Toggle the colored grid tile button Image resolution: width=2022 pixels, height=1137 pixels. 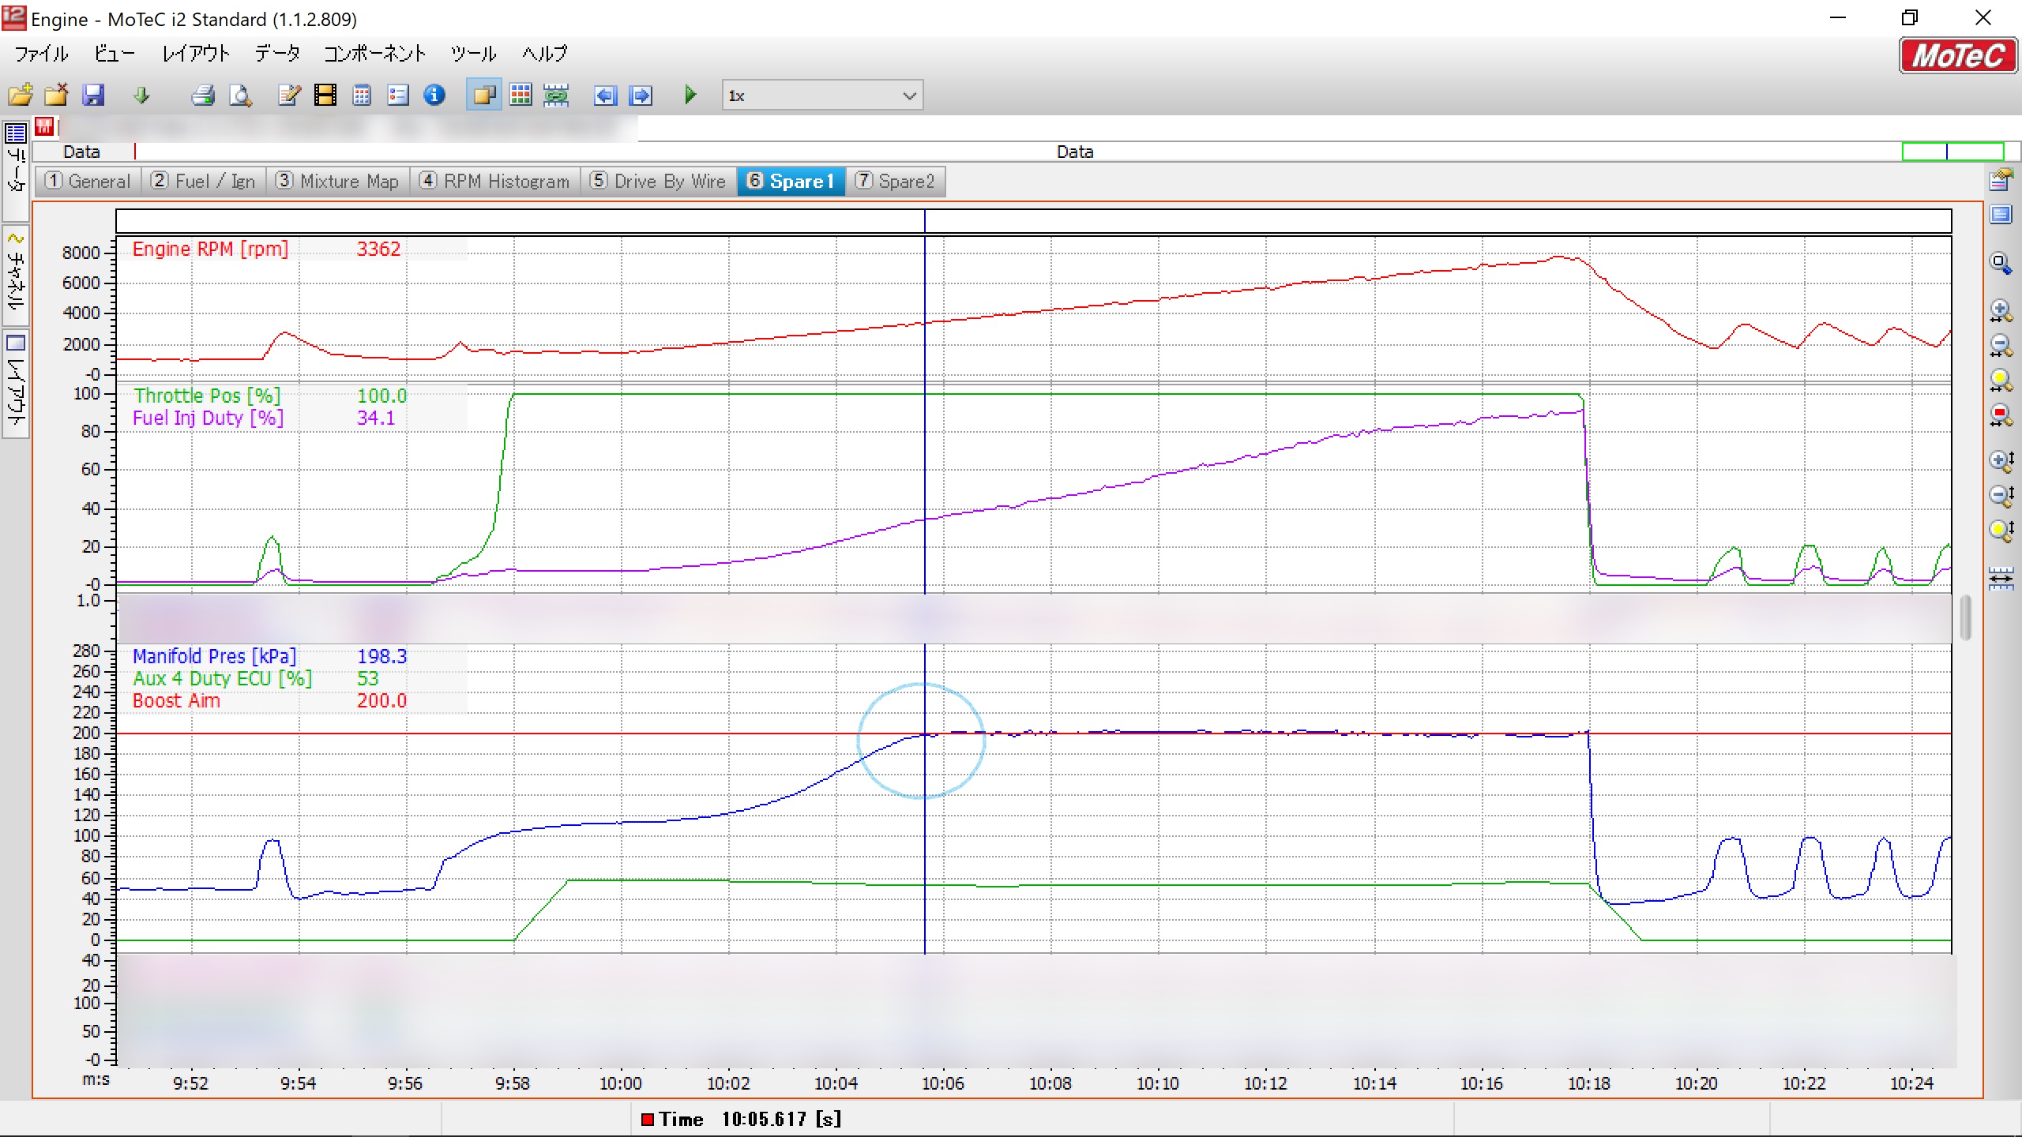coord(521,96)
